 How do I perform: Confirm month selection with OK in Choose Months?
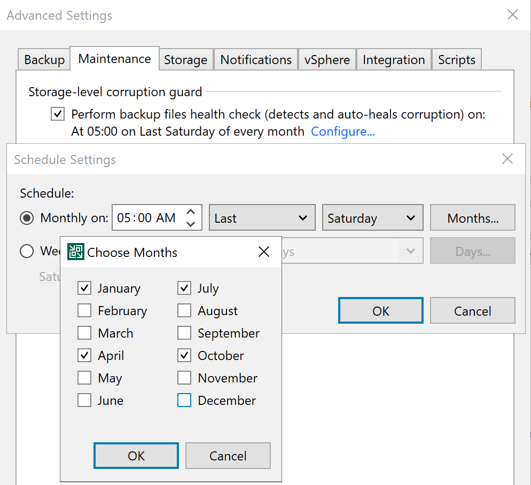click(x=136, y=456)
